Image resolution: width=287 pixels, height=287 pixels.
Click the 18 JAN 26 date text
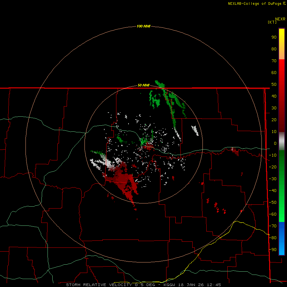pos(191,285)
